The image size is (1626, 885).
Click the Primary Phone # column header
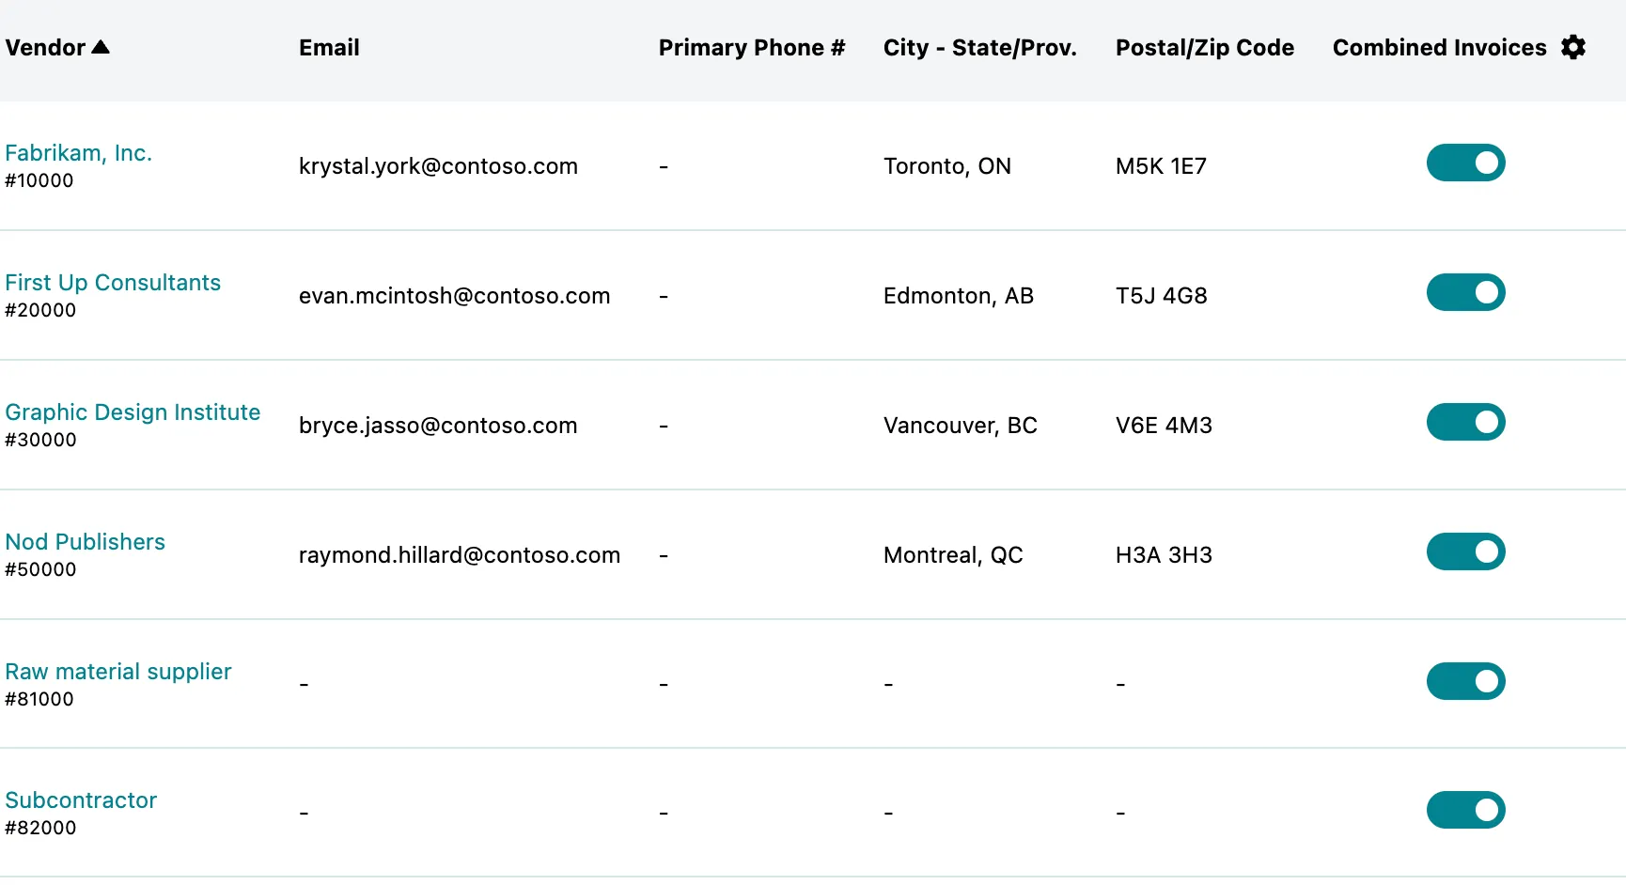pos(752,48)
